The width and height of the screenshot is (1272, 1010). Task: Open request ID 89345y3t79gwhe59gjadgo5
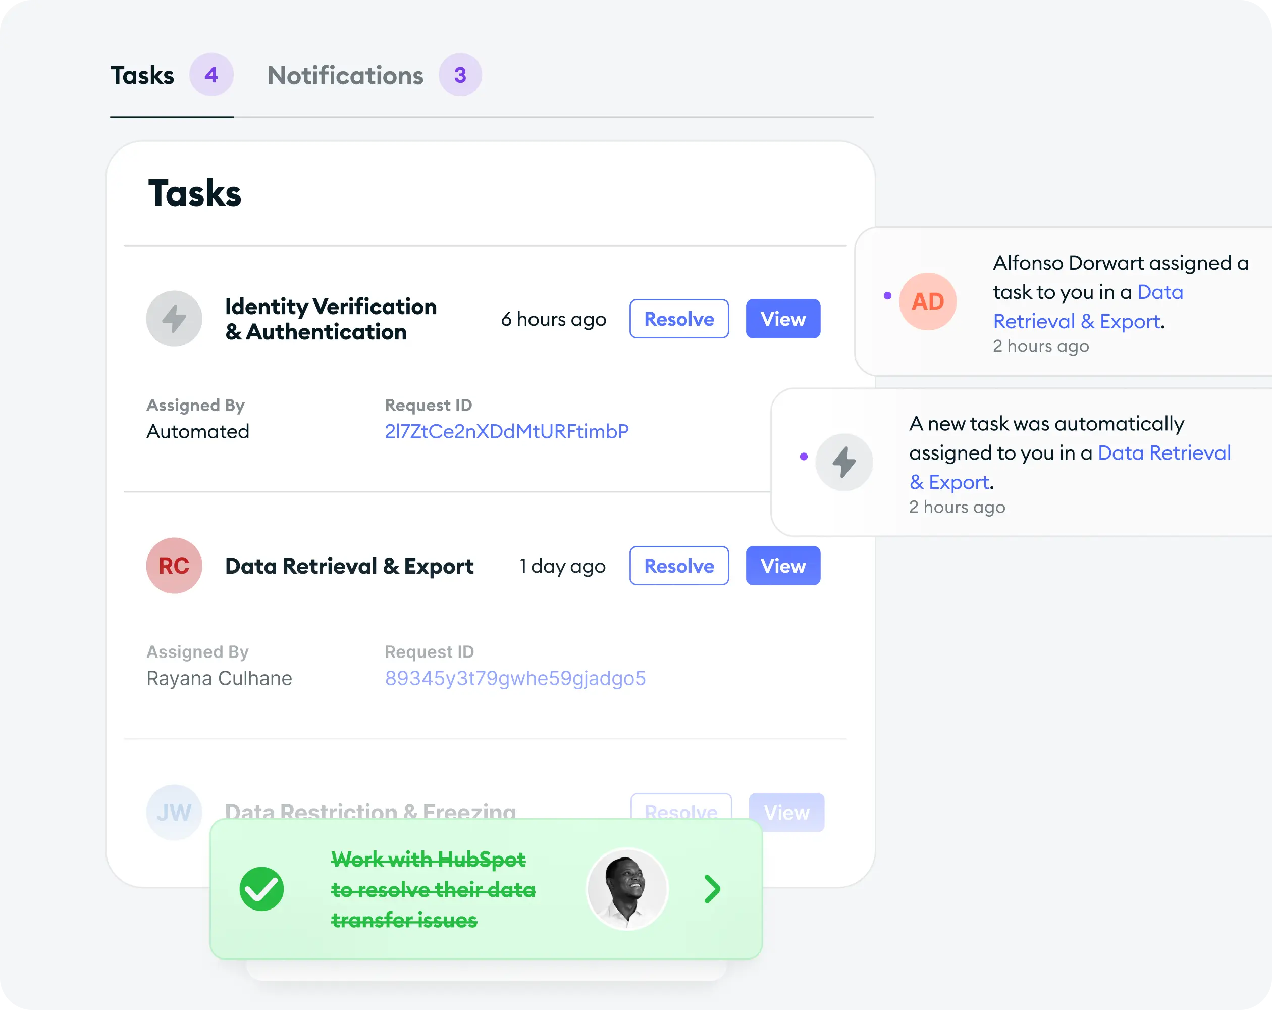515,678
